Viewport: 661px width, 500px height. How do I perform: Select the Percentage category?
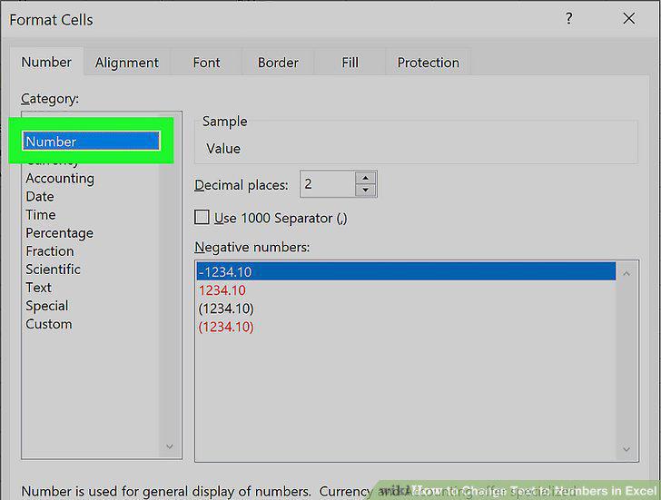(59, 233)
